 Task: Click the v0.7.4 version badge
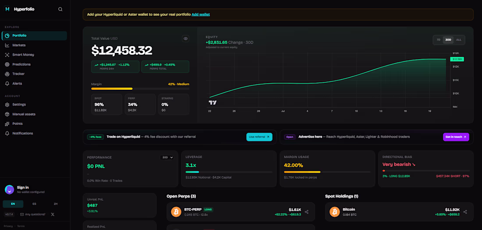coord(9,214)
